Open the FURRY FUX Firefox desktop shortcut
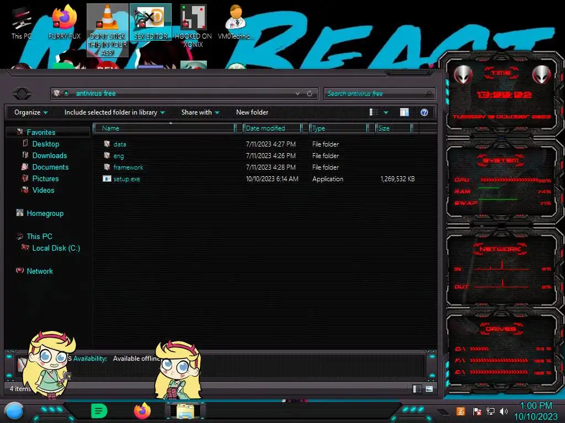Viewport: 565px width, 423px height. (64, 22)
